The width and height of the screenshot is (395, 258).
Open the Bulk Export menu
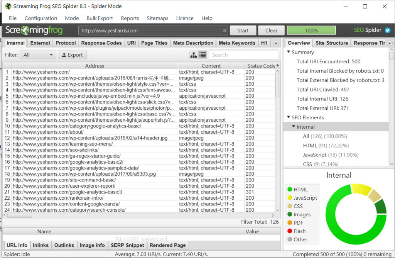[x=100, y=18]
